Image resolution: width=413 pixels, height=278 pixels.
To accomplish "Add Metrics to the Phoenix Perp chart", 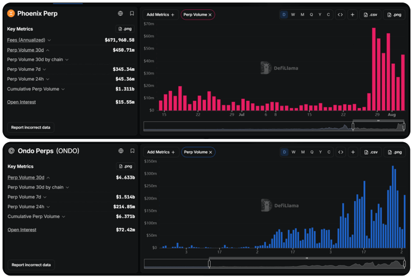I will click(160, 15).
